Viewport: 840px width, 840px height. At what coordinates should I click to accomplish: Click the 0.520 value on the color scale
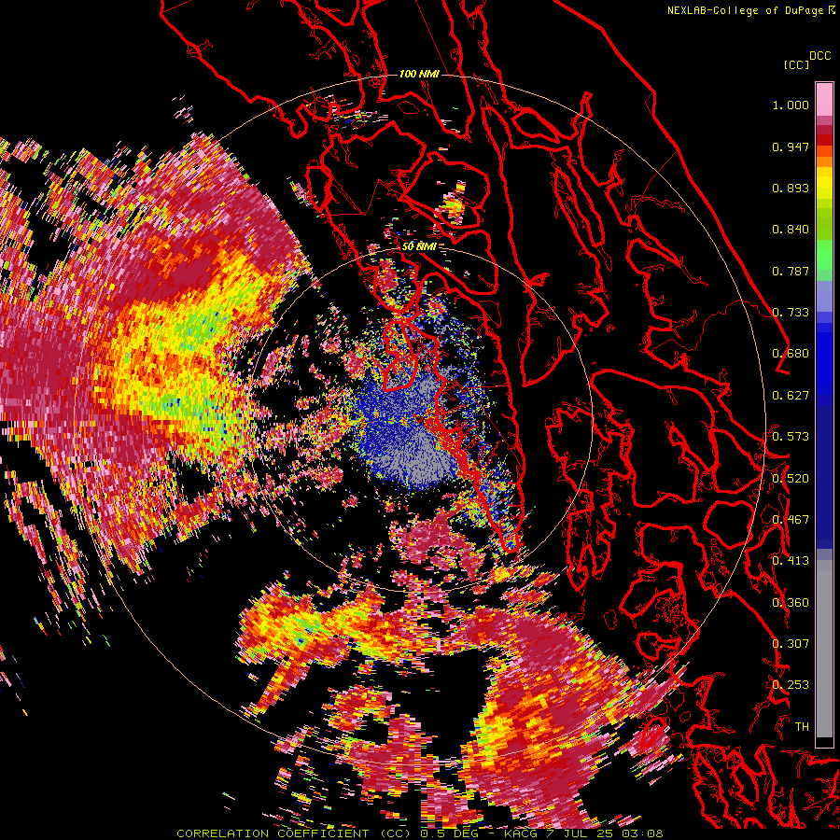(791, 479)
